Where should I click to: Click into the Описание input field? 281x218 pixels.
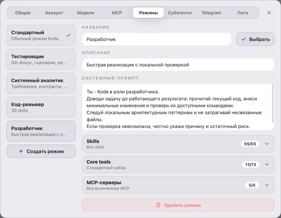point(178,65)
